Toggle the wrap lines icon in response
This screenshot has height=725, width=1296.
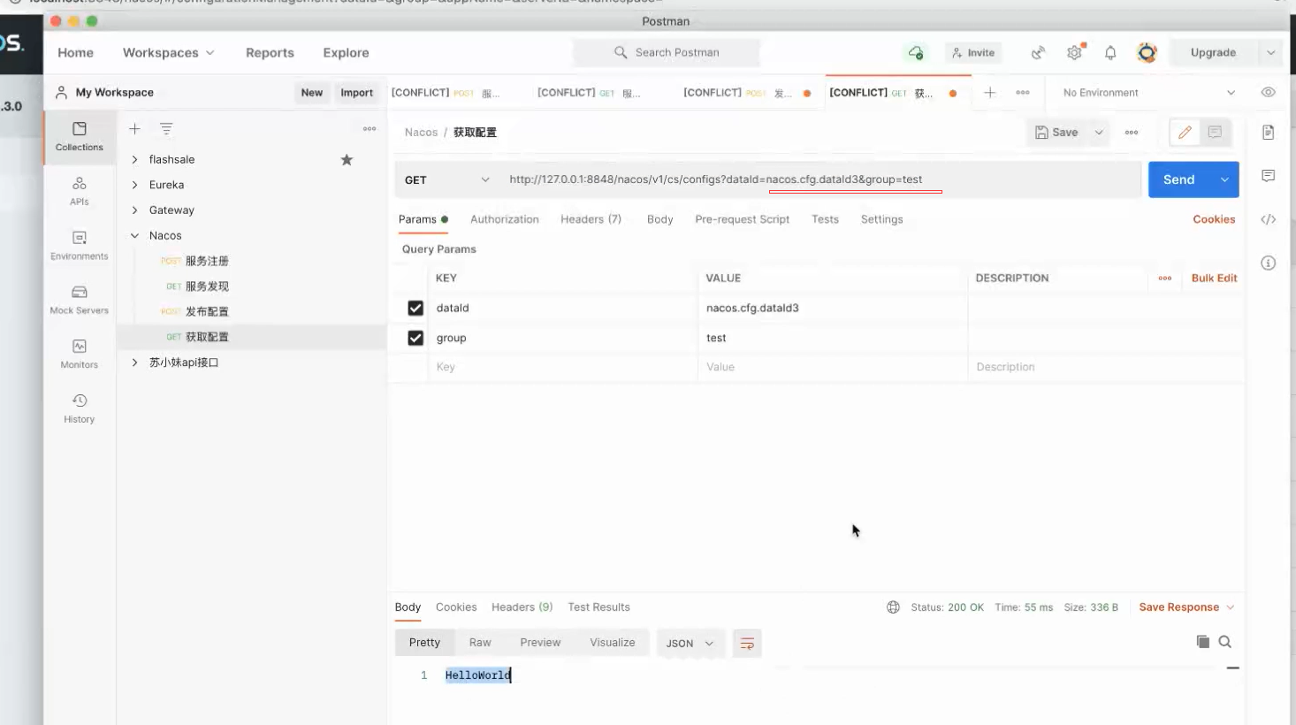pos(747,644)
